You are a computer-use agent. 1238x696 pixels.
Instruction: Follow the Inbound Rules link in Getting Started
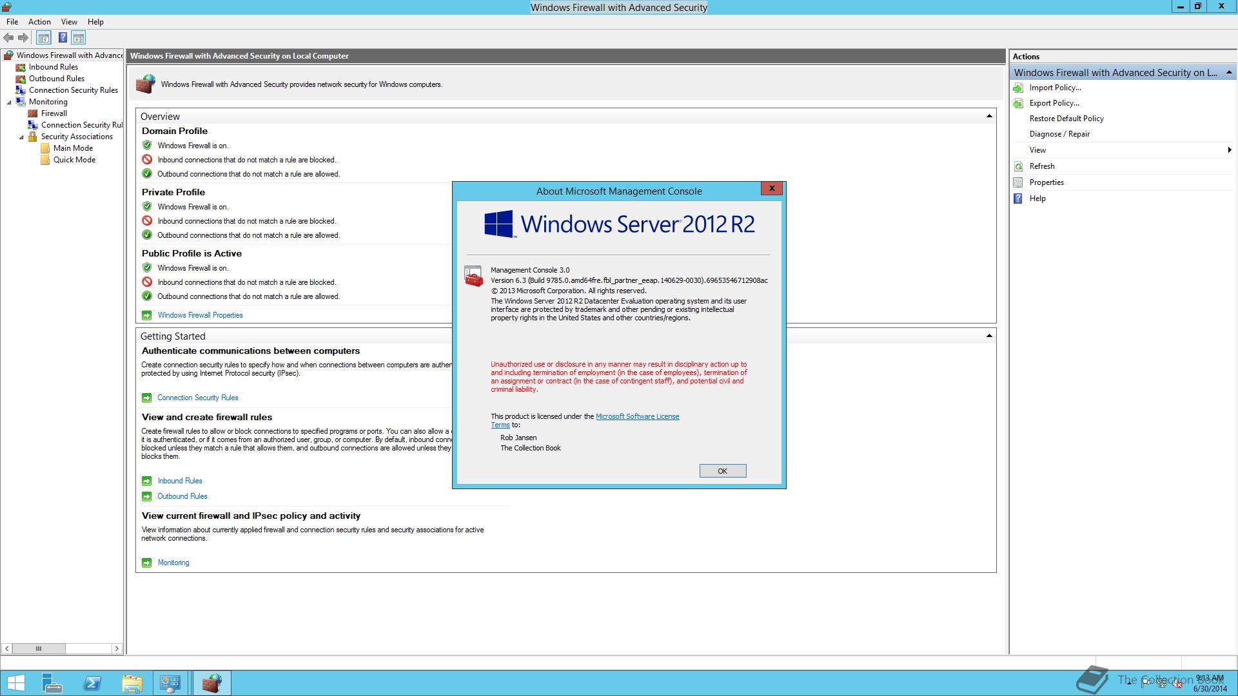click(x=180, y=481)
